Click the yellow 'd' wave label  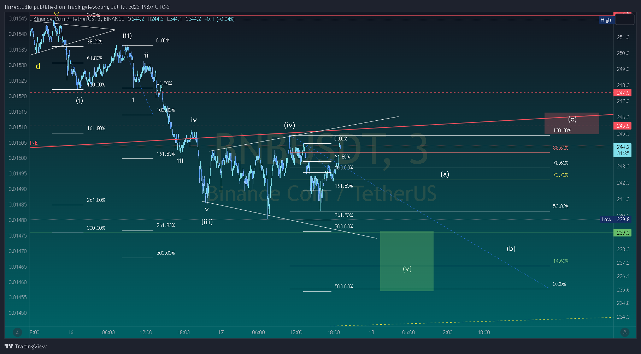pos(38,66)
